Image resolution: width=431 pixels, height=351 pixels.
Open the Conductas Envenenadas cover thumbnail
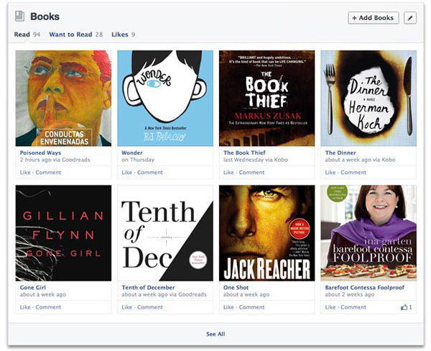coord(63,99)
